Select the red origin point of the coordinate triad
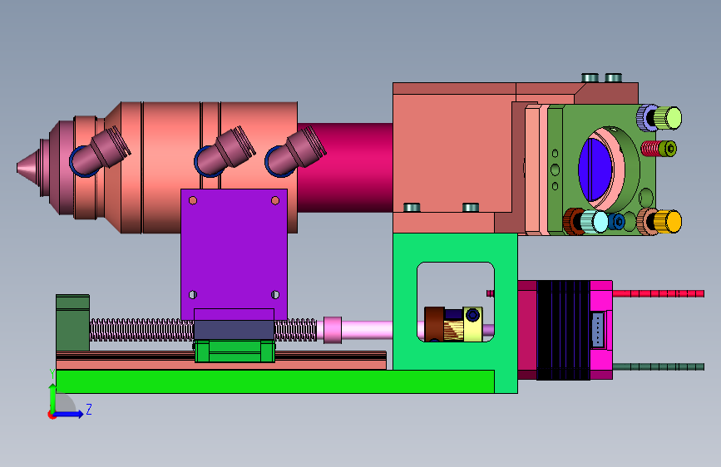This screenshot has height=467, width=721. pos(52,415)
